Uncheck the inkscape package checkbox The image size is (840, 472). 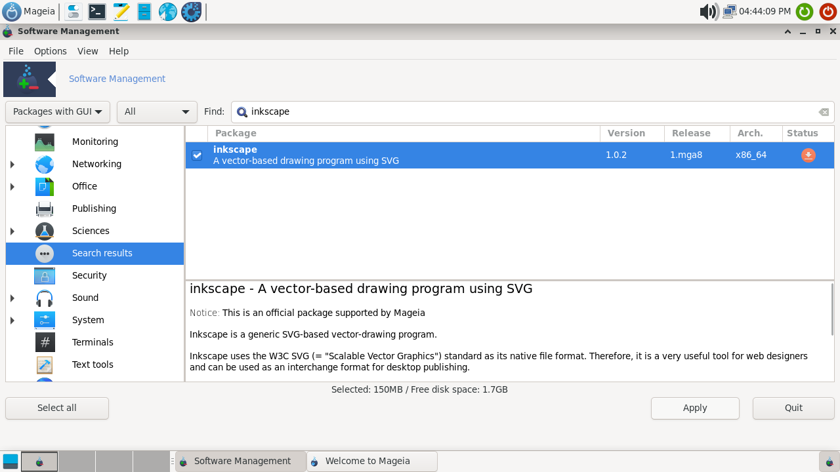click(x=197, y=155)
